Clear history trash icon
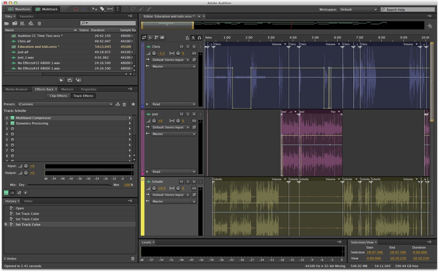The width and height of the screenshot is (439, 272). [133, 259]
